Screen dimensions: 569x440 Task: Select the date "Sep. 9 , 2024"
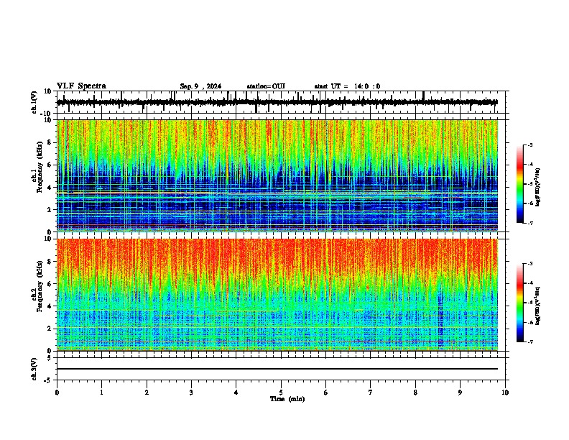coord(200,86)
